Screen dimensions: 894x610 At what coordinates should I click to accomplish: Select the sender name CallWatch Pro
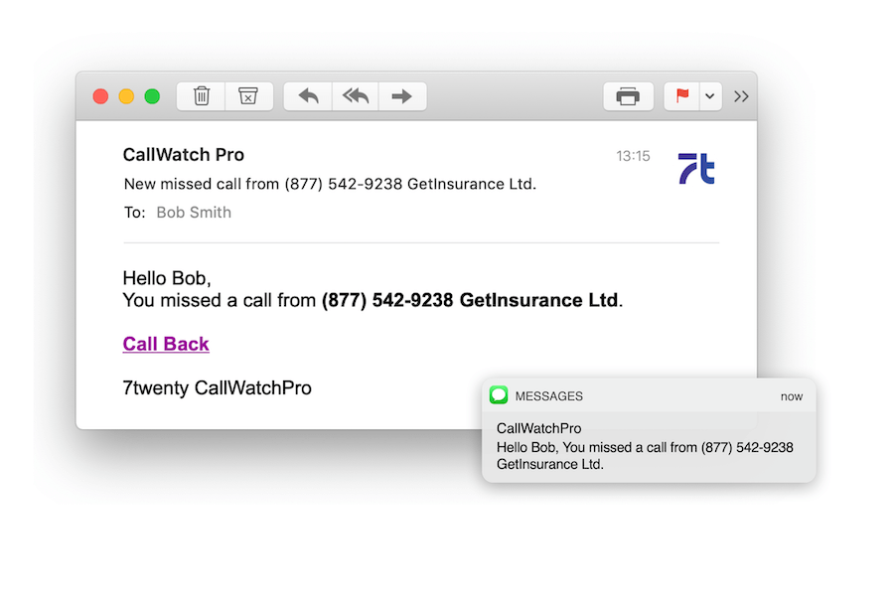click(183, 155)
